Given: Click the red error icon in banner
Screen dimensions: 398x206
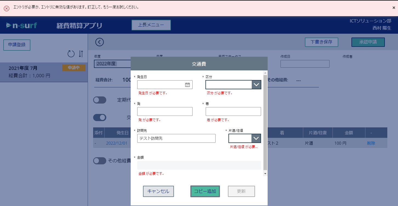Looking at the screenshot, I should pyautogui.click(x=6, y=8).
